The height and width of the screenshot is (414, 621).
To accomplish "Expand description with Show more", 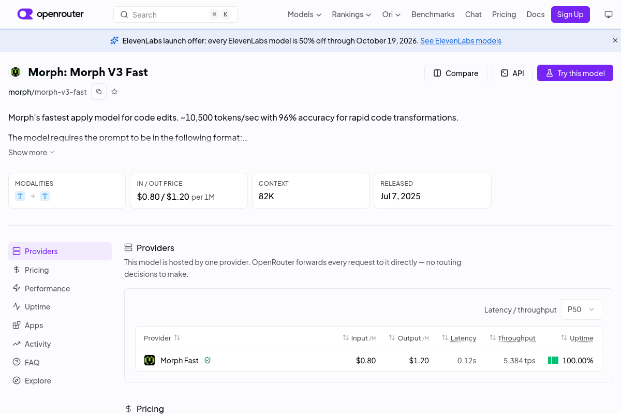I will 32,153.
